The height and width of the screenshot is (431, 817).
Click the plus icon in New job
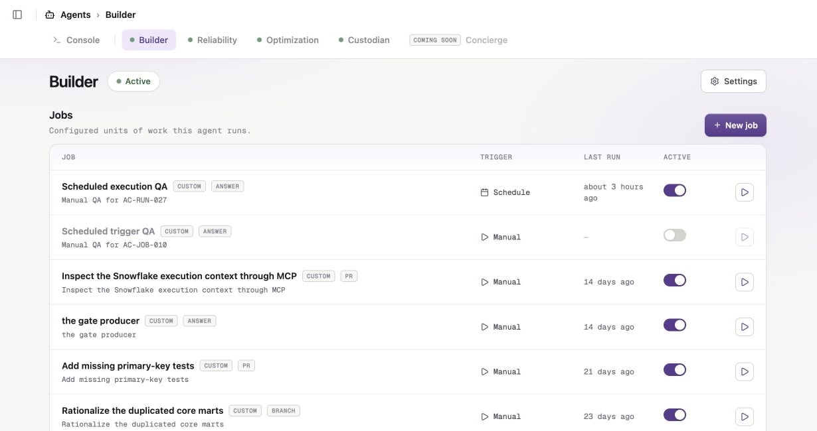(717, 125)
